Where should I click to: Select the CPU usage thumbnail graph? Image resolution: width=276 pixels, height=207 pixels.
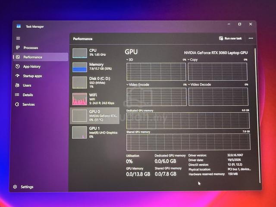click(x=80, y=53)
